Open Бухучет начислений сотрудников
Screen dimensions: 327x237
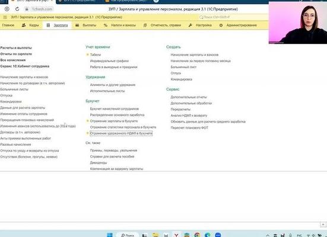[x=115, y=108]
